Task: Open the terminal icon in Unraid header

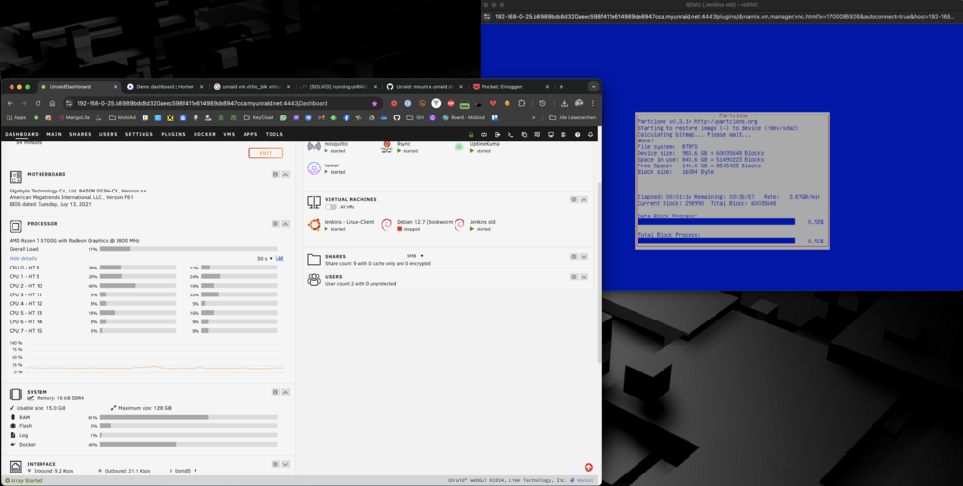Action: coord(510,135)
